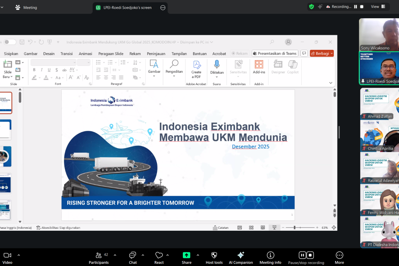
Task: Open the Desain ribbon tab
Action: [x=49, y=54]
